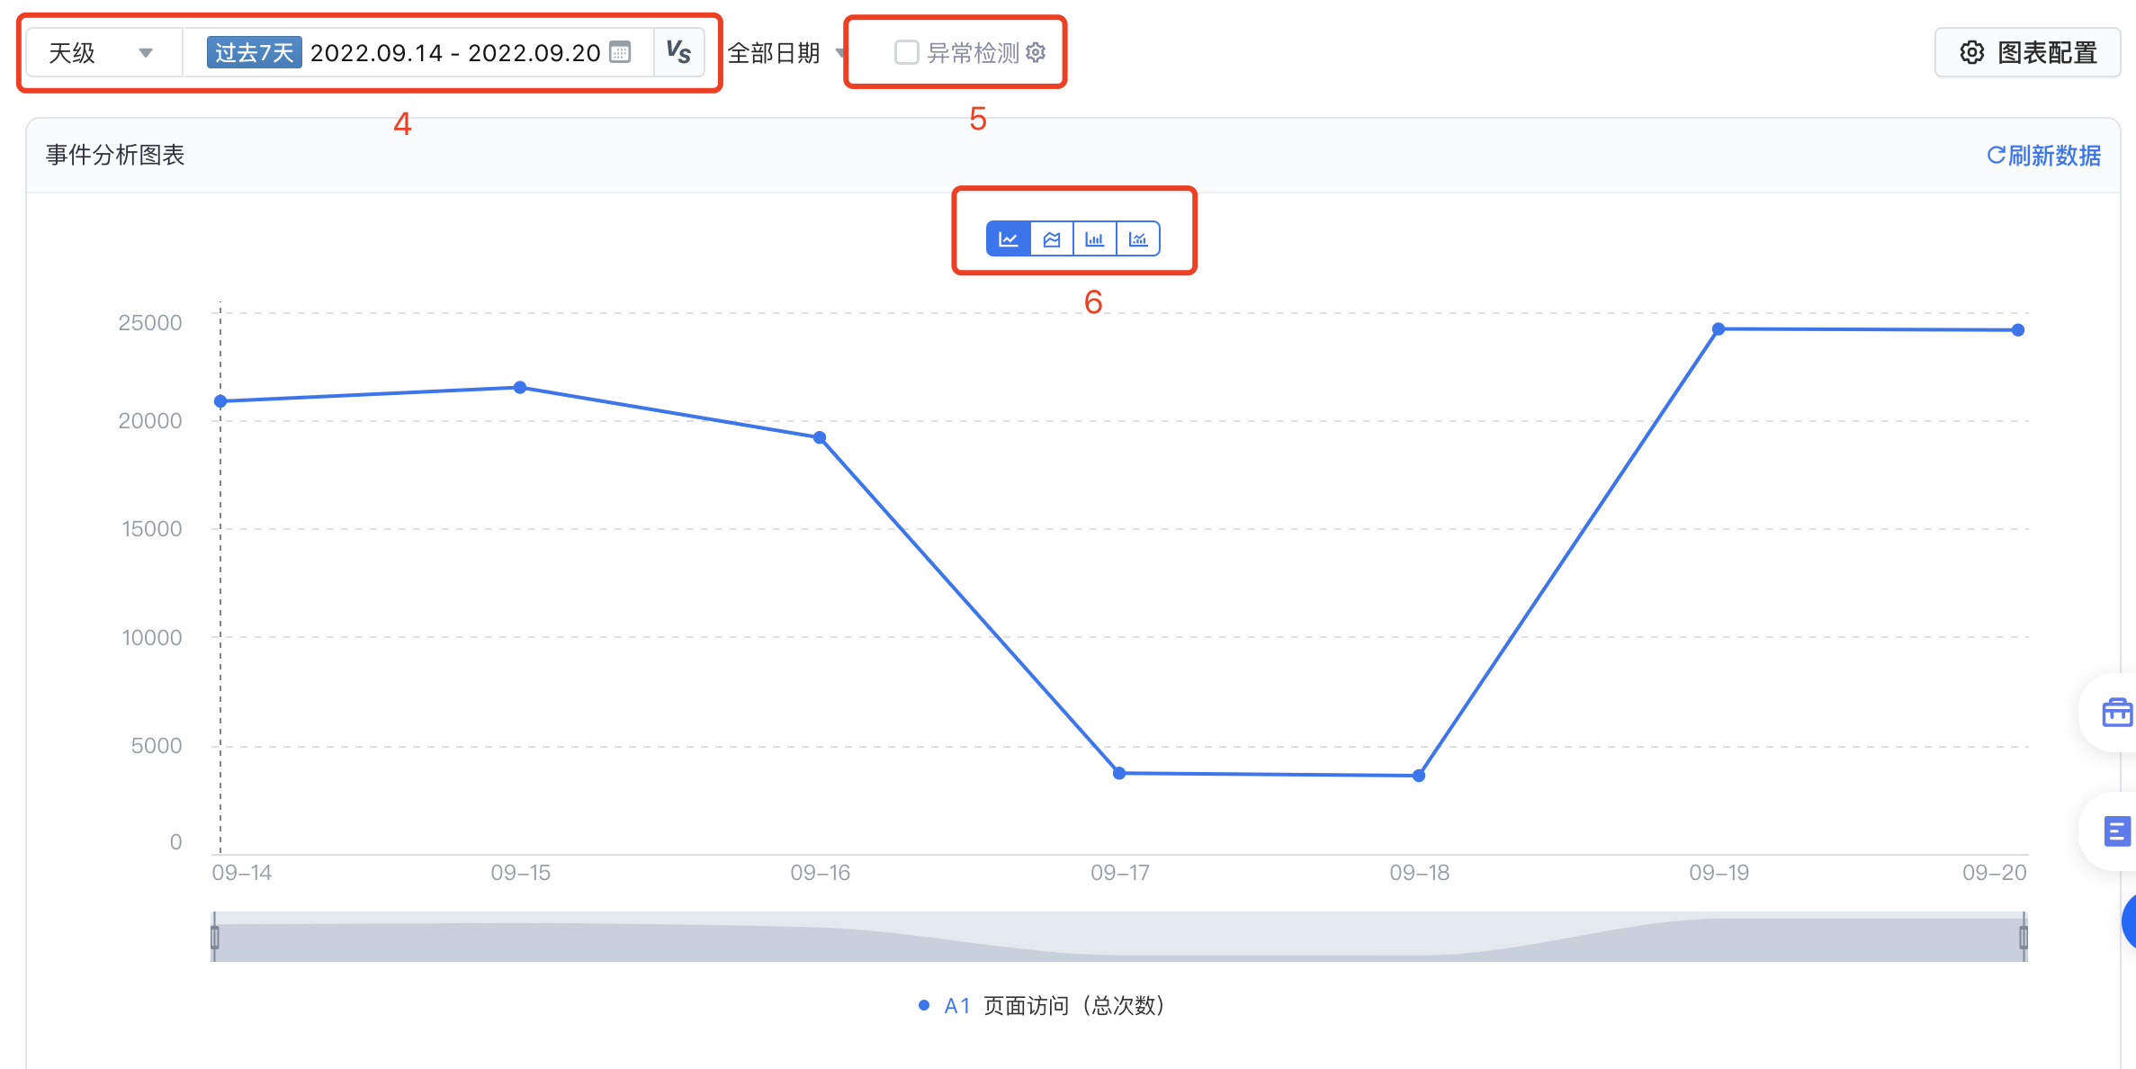
Task: Click the 09-19 data point on line
Action: pos(1719,328)
